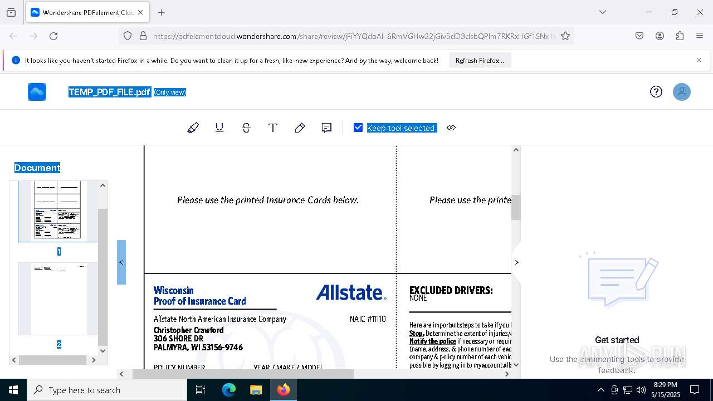Open the notification center
This screenshot has width=713, height=401.
click(695, 390)
